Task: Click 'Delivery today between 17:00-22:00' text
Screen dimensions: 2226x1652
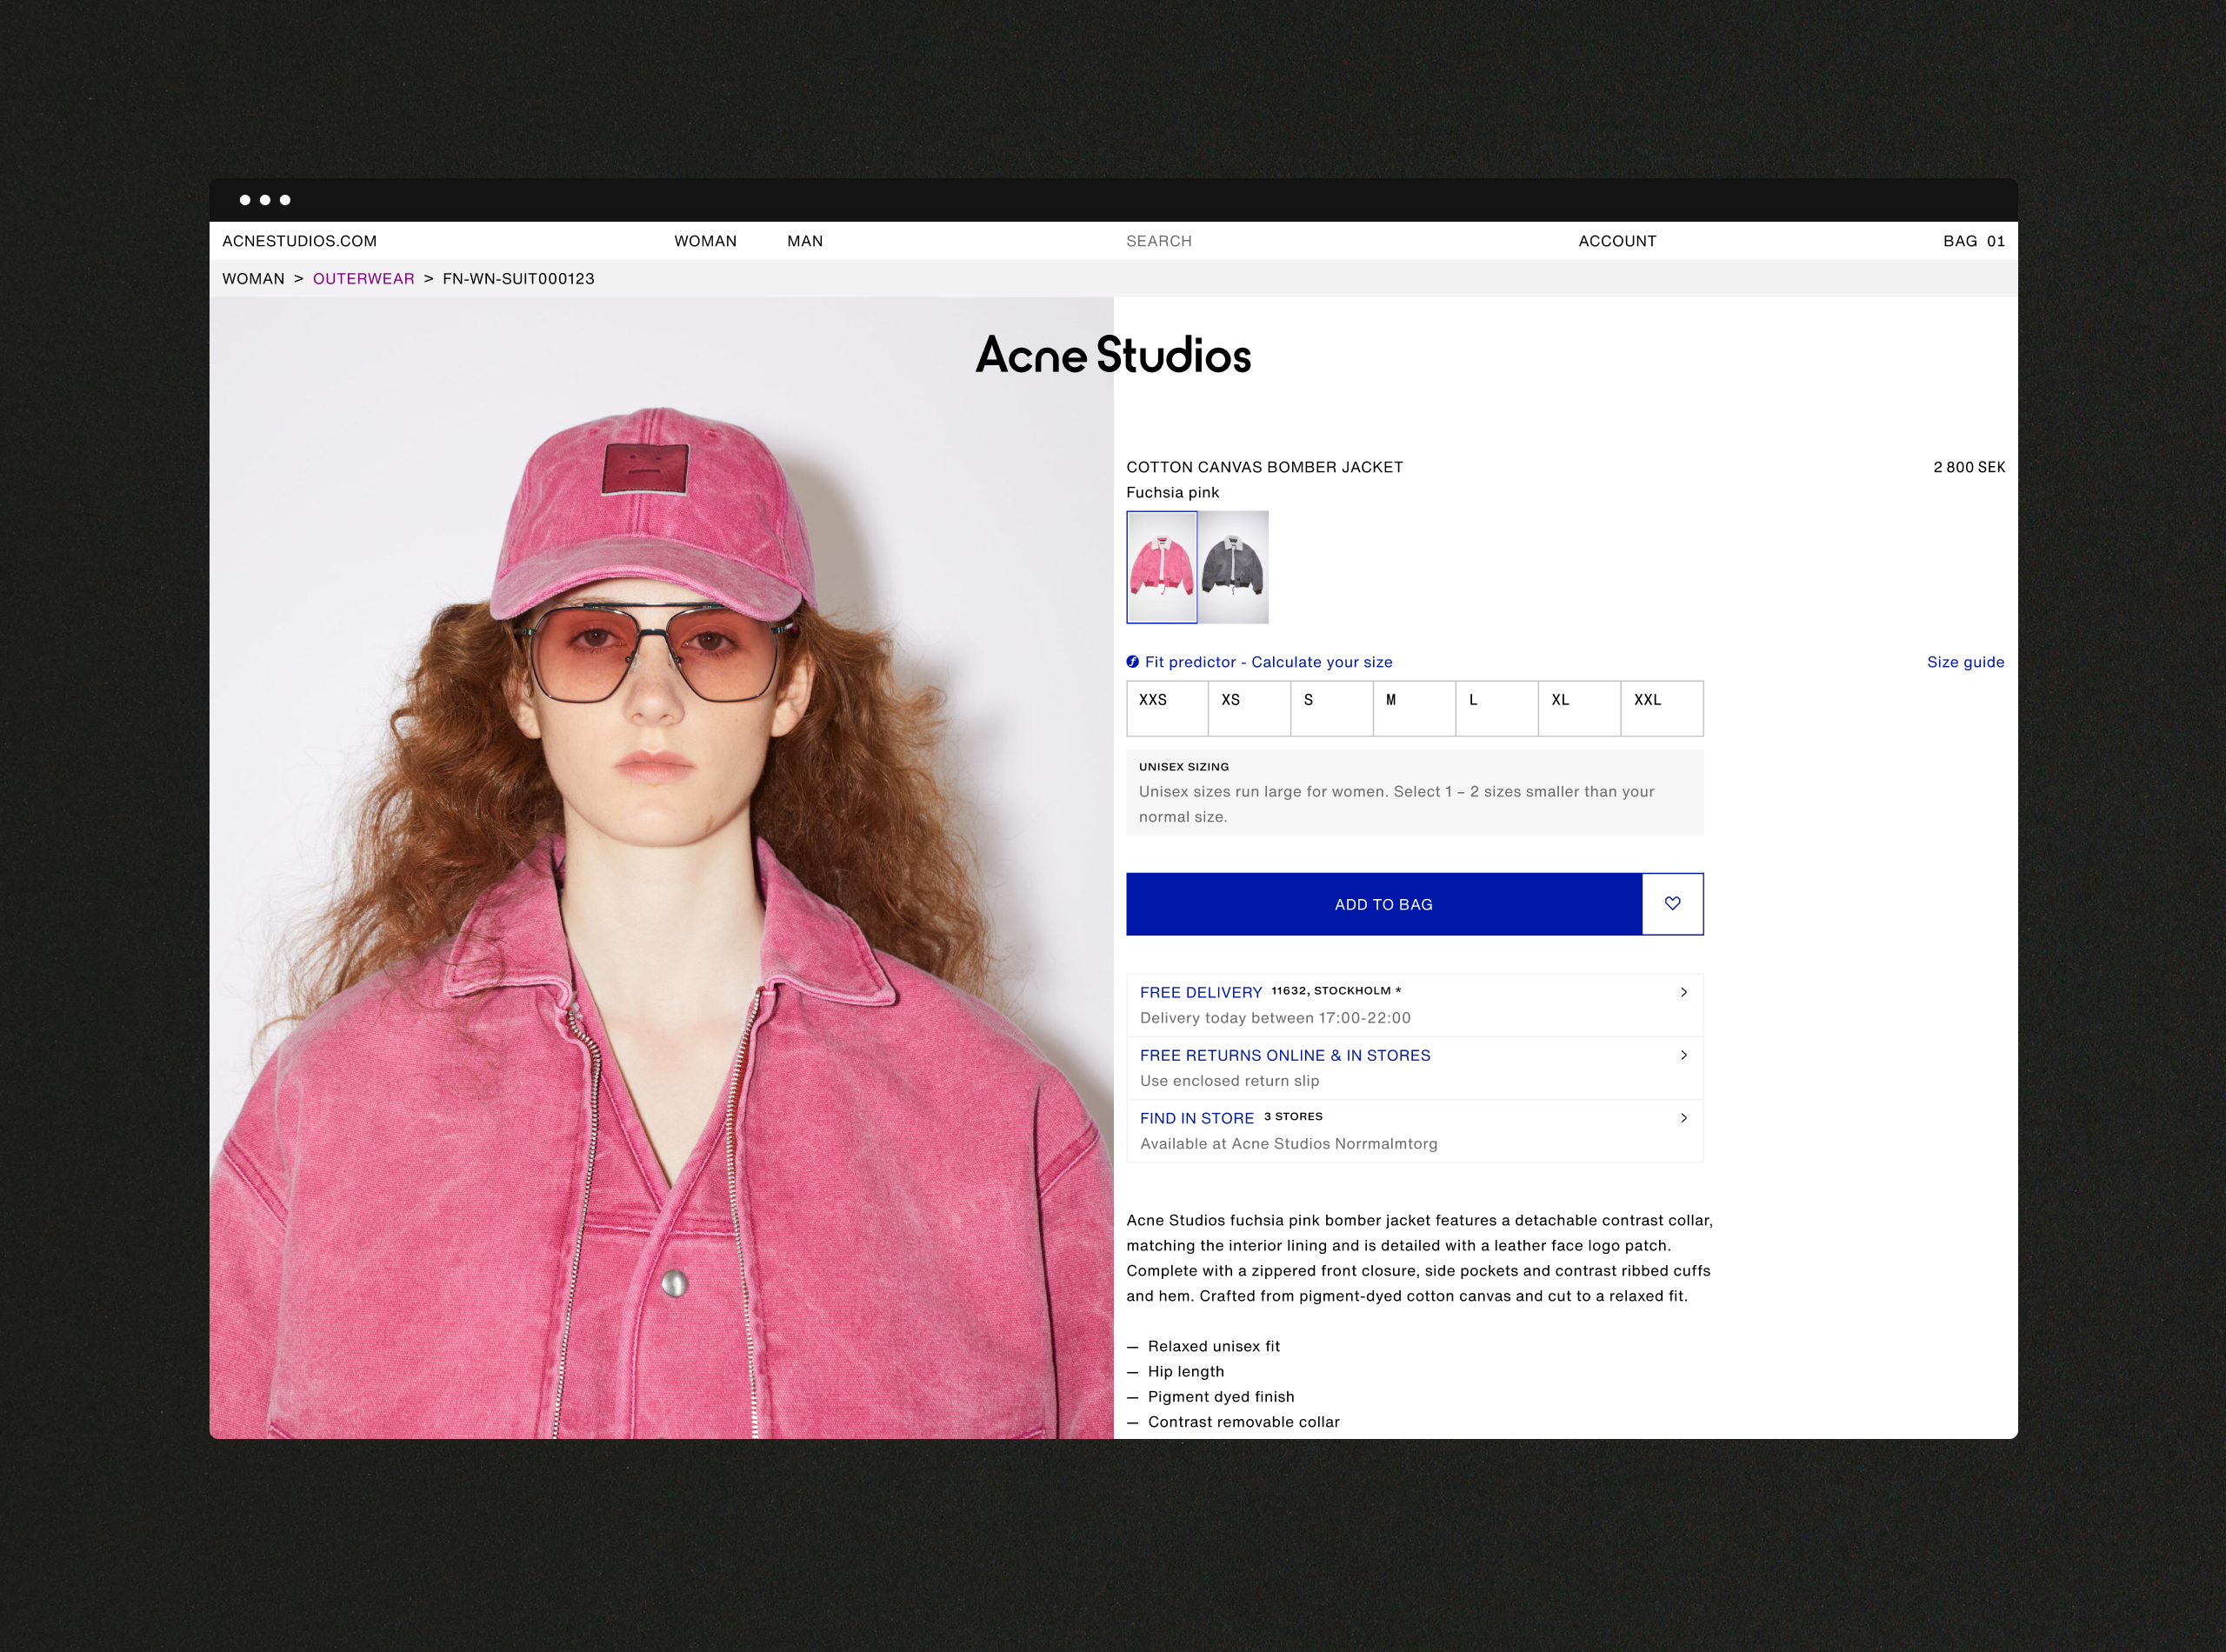Action: [1276, 1018]
